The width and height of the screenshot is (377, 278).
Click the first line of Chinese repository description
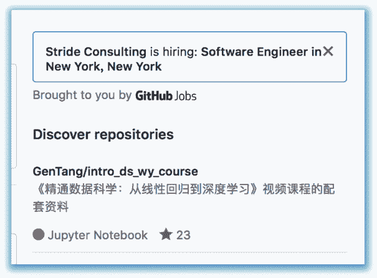pos(185,189)
